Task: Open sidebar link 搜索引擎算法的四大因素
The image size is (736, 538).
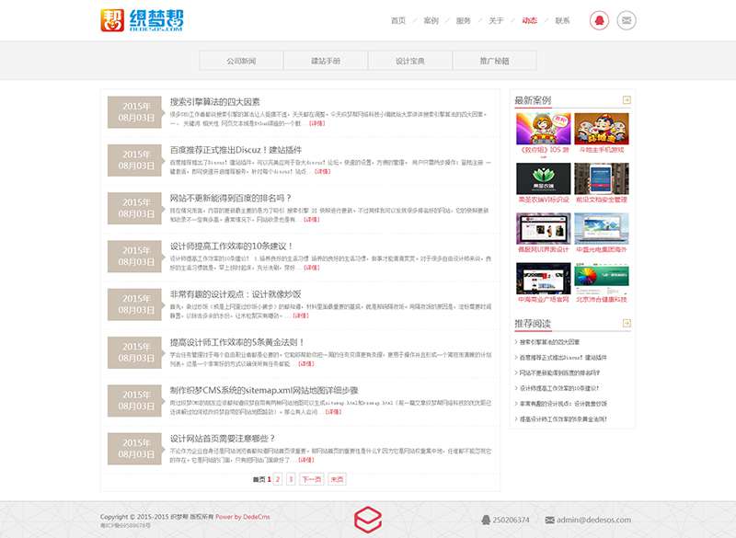Action: (x=549, y=342)
